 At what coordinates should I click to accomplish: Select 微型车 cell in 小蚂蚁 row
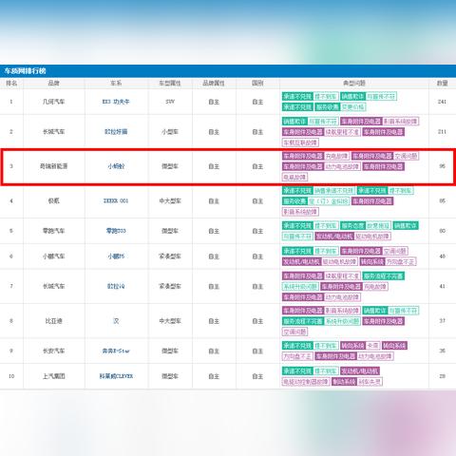coord(170,166)
